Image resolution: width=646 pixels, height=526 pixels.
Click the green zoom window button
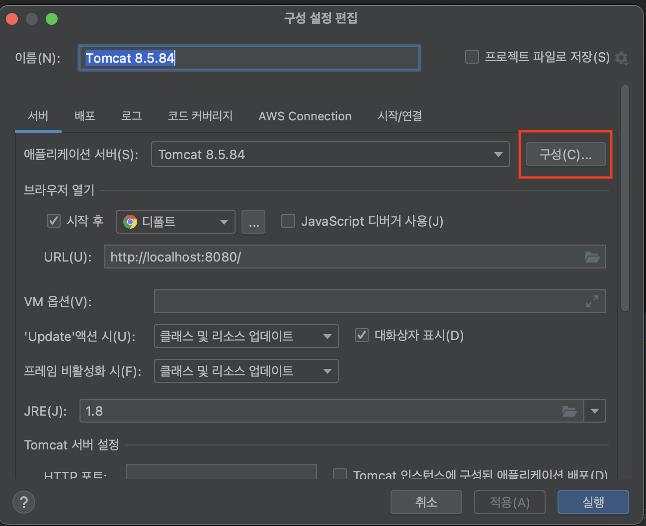(x=52, y=19)
